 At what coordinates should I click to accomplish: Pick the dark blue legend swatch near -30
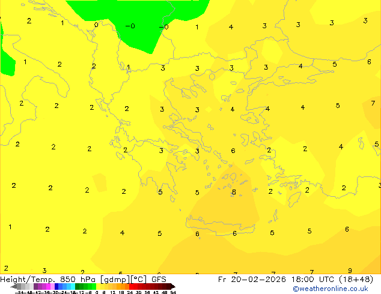pos(56,286)
